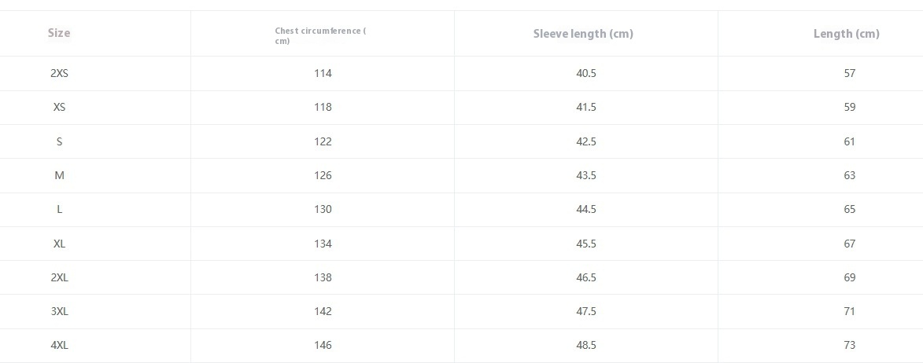Select the M size row label
Screen dimensions: 923x363
[59, 175]
